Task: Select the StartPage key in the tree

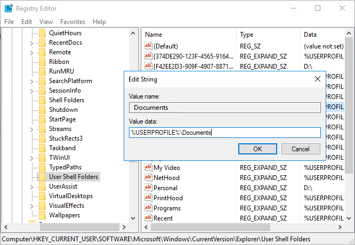Action: pos(62,119)
